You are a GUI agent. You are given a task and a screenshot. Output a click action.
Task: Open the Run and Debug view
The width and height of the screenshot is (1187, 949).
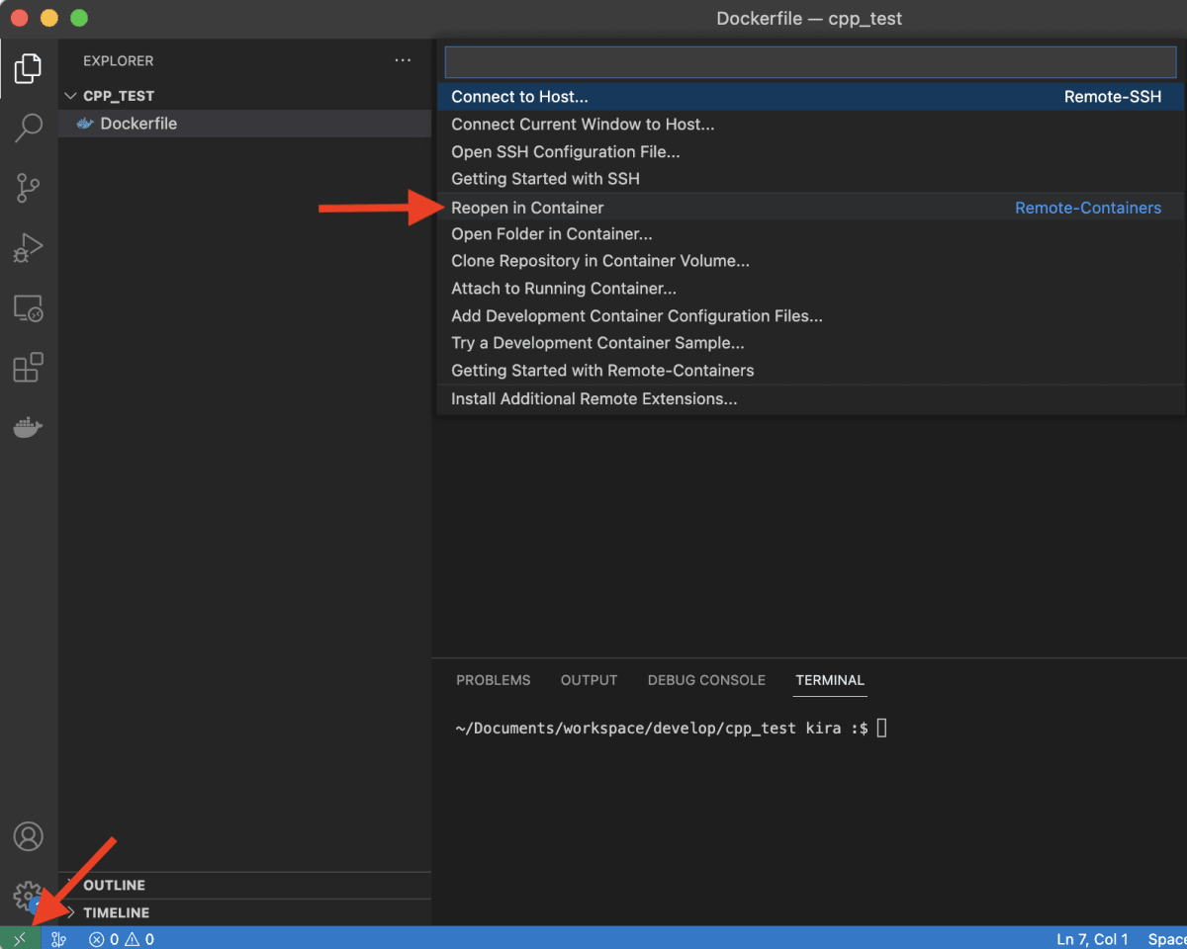pos(28,247)
